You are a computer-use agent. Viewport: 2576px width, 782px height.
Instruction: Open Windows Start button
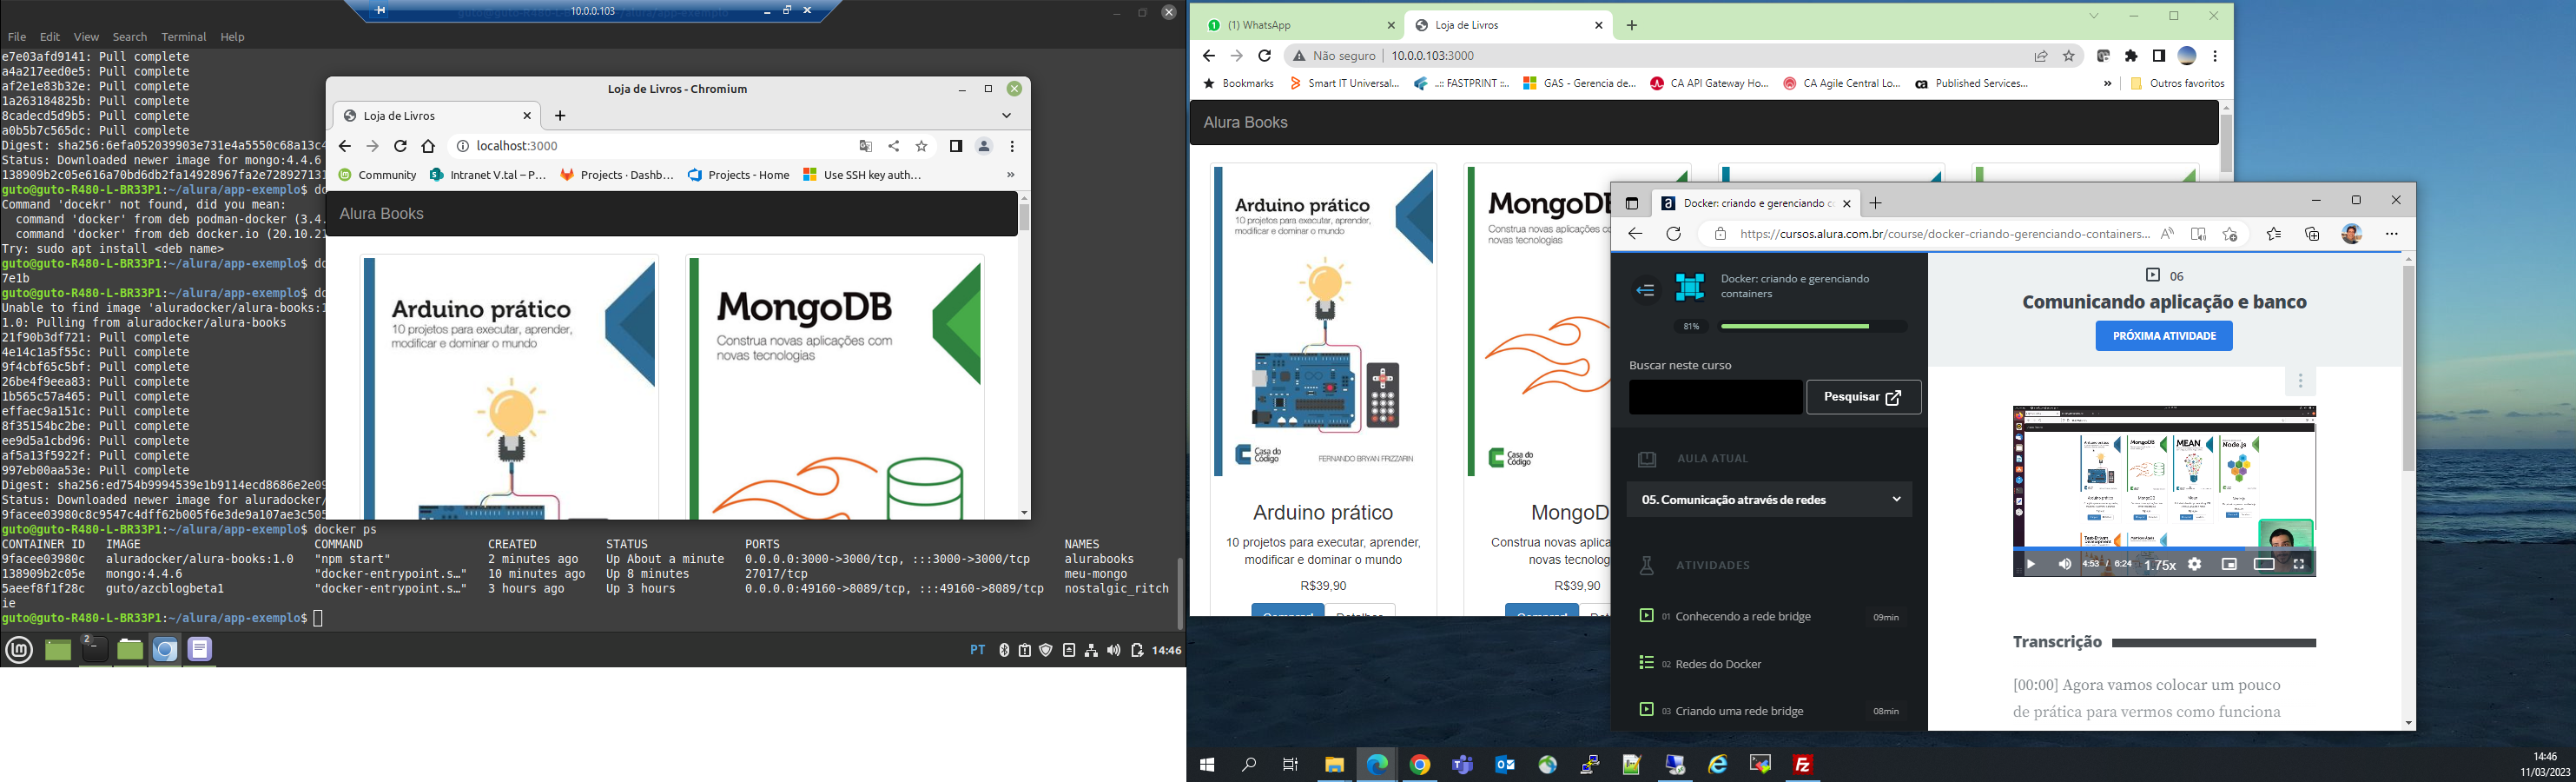[x=1207, y=765]
